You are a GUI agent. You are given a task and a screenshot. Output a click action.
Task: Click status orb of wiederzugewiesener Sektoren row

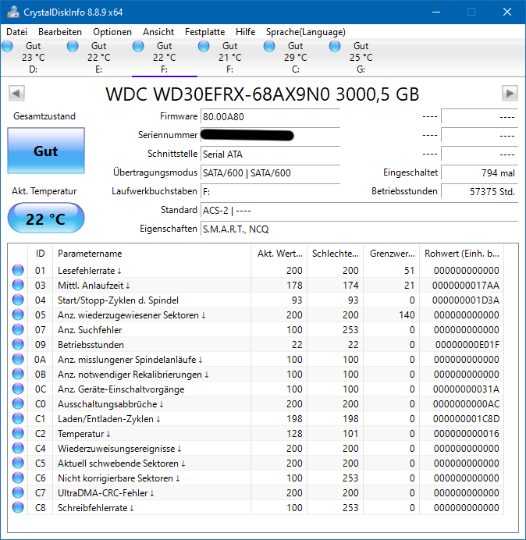18,314
